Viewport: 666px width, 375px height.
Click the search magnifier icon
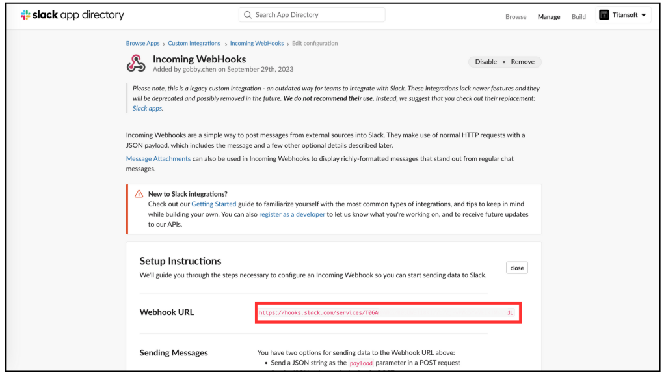pos(248,15)
